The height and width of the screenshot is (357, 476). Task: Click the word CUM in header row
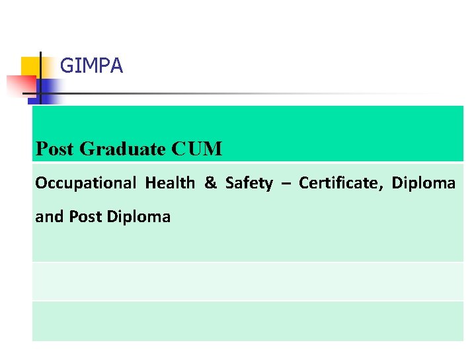point(197,149)
